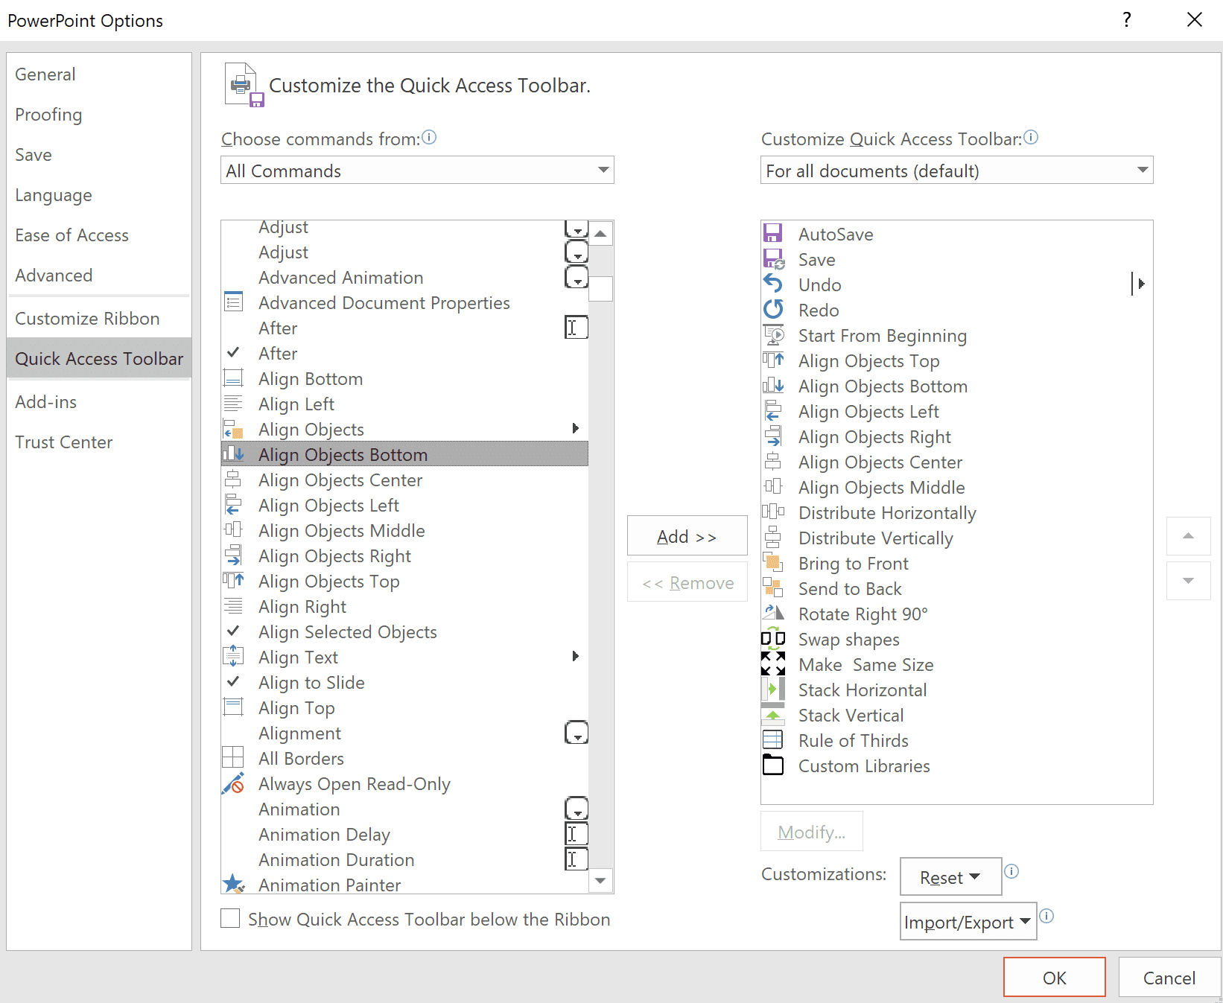Open the Proofing options category

[99, 115]
